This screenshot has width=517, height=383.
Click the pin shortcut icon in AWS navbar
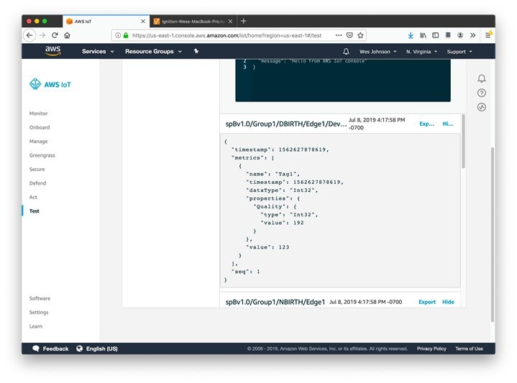[x=196, y=51]
